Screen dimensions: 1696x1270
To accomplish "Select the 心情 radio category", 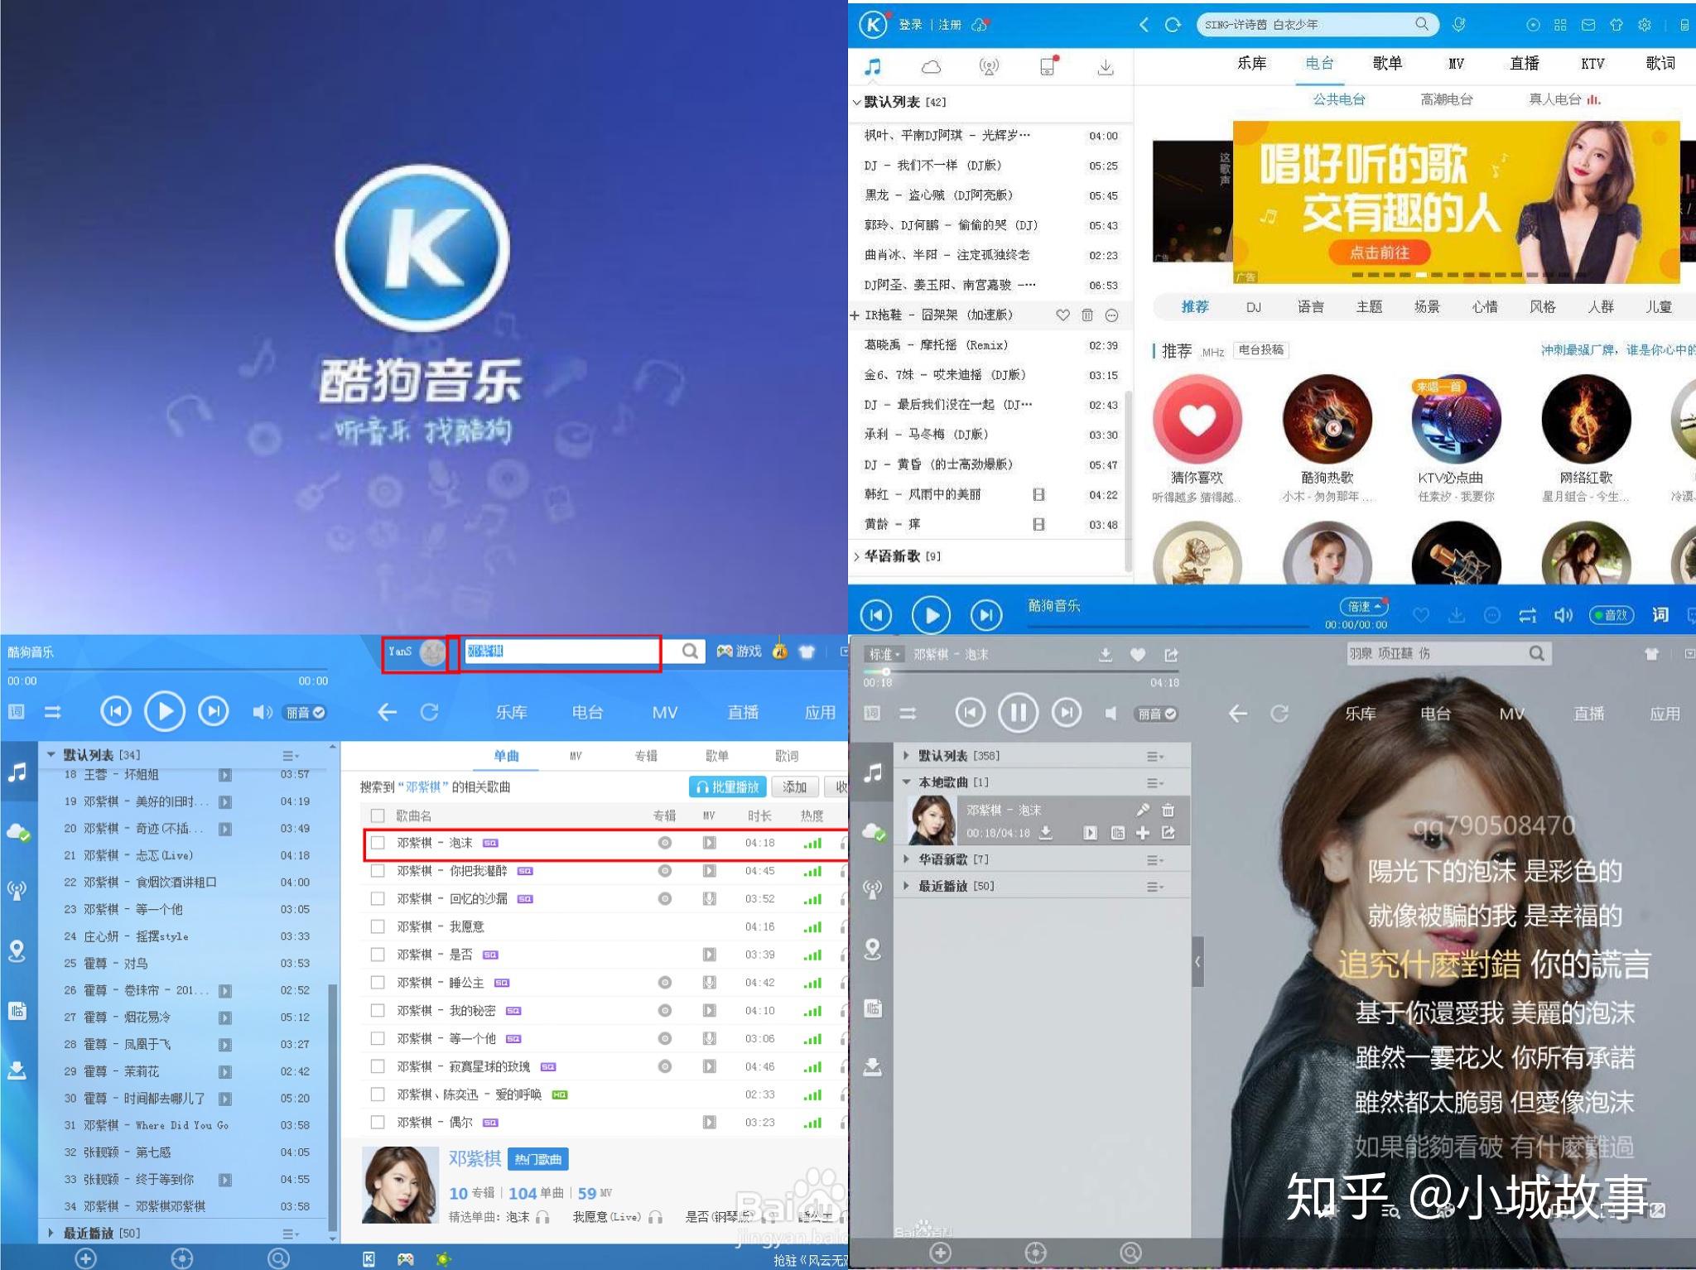I will tap(1485, 307).
